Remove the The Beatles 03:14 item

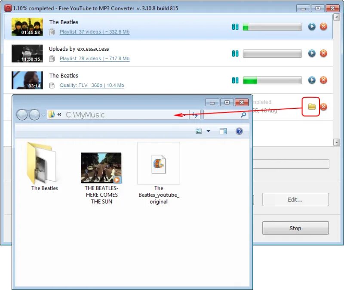(323, 80)
